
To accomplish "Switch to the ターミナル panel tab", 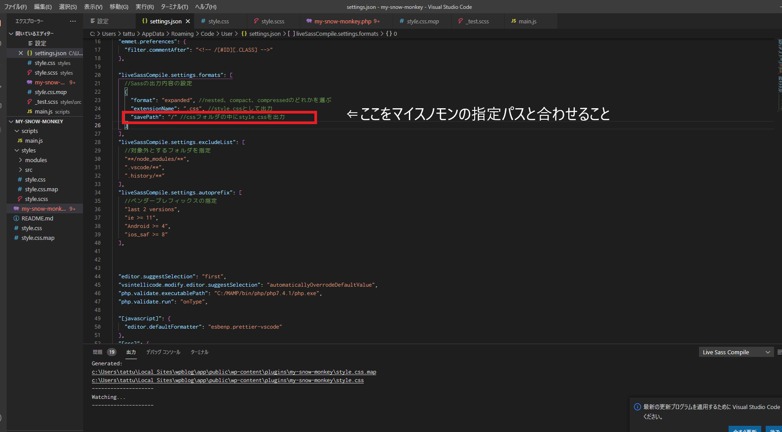I will point(200,352).
